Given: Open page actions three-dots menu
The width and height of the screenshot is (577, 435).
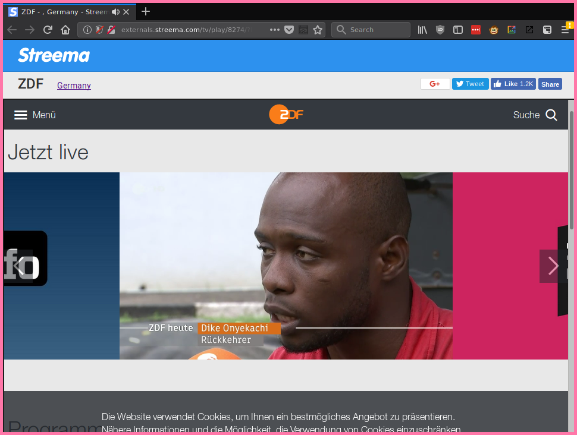Looking at the screenshot, I should pos(274,30).
